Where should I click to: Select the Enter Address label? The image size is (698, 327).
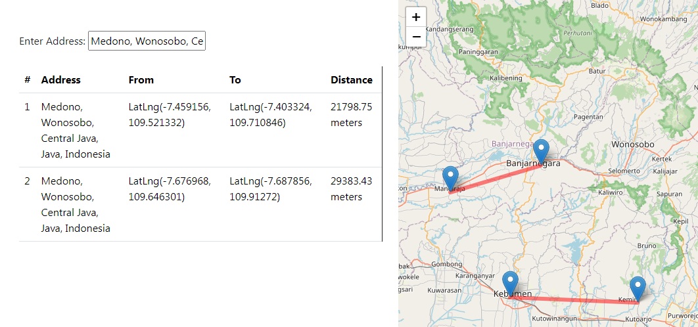[x=52, y=41]
